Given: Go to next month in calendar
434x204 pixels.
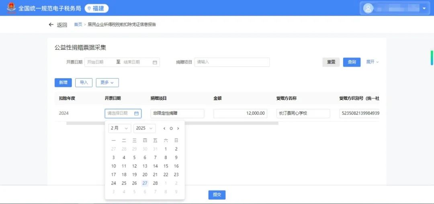Looking at the screenshot, I should click(x=178, y=128).
